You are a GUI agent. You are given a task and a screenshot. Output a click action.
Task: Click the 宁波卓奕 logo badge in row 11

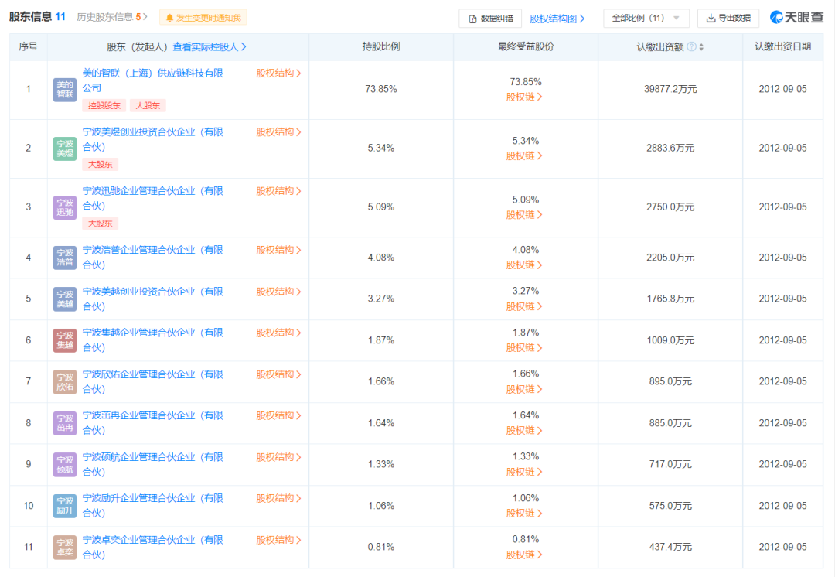point(65,547)
